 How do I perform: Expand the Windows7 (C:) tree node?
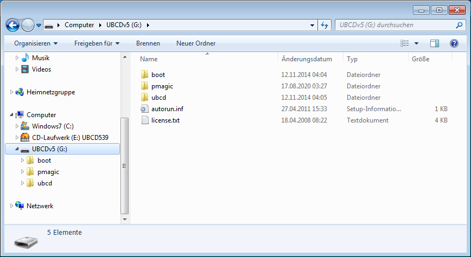coord(17,126)
